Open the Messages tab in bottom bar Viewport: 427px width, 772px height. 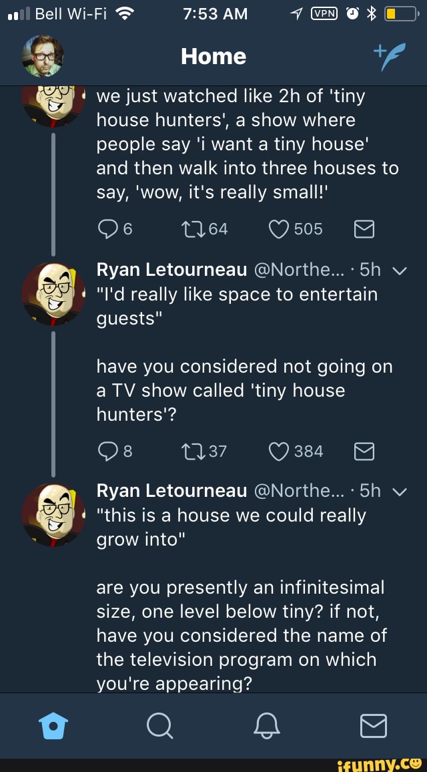(x=374, y=726)
